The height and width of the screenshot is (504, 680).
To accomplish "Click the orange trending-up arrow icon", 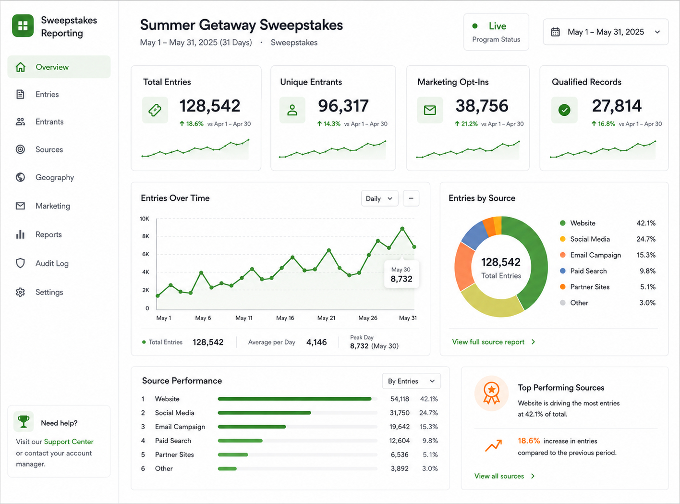I will pos(493,446).
